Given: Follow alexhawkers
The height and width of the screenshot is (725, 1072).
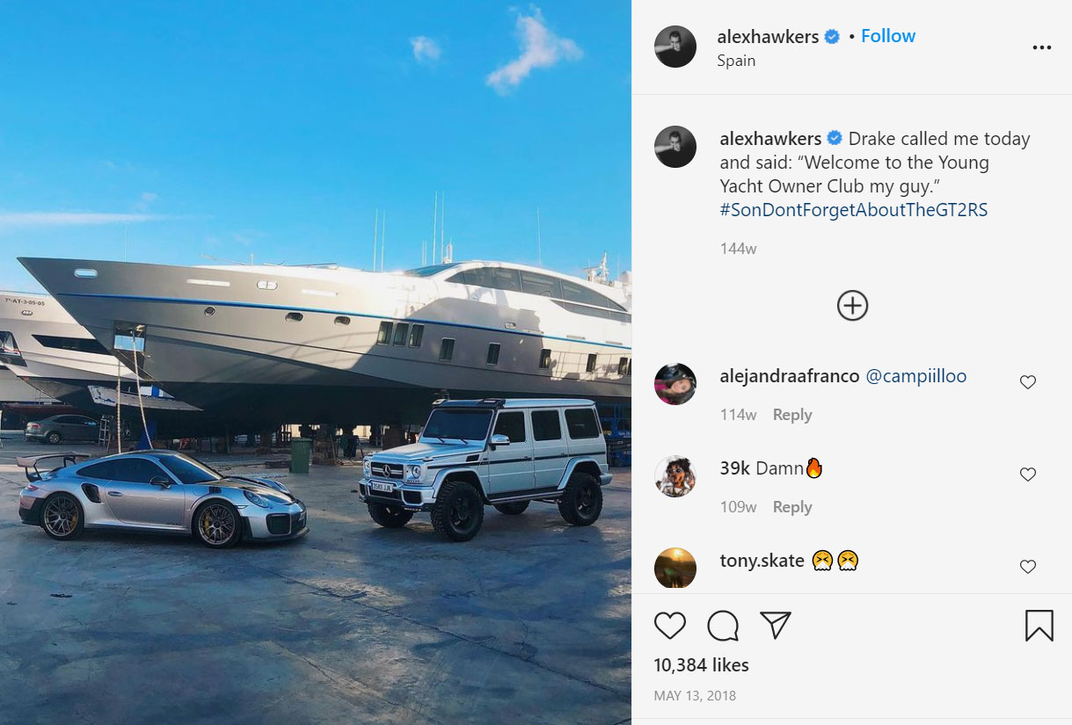Looking at the screenshot, I should pos(888,36).
